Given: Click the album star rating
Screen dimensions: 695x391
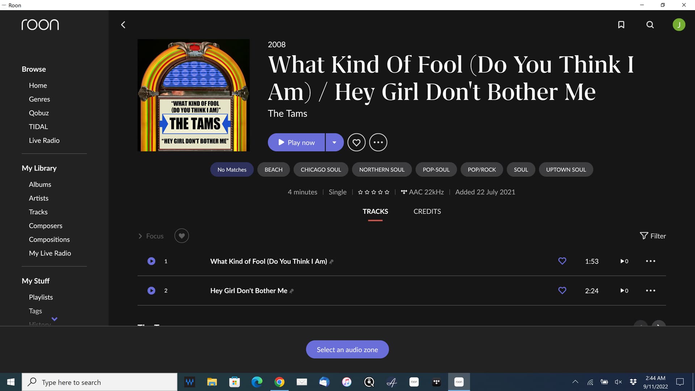Looking at the screenshot, I should click(x=374, y=192).
